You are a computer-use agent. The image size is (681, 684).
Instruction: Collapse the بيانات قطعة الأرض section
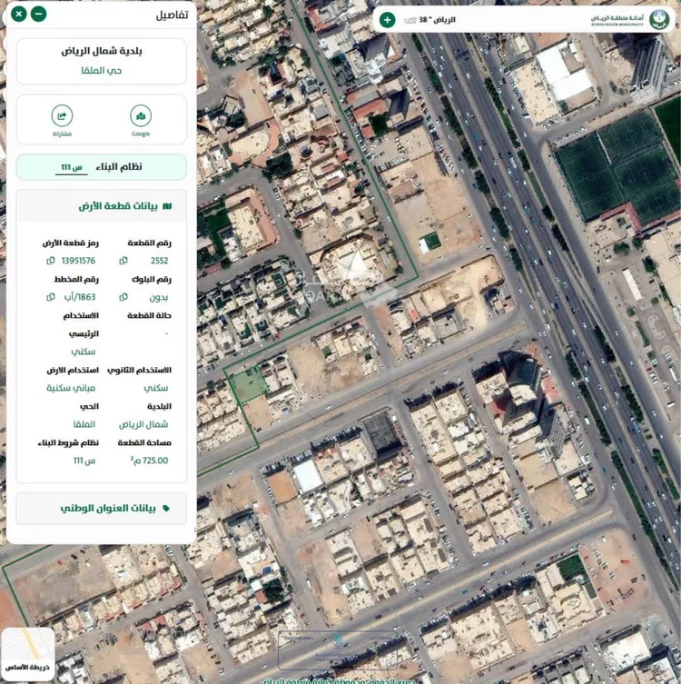tap(102, 206)
